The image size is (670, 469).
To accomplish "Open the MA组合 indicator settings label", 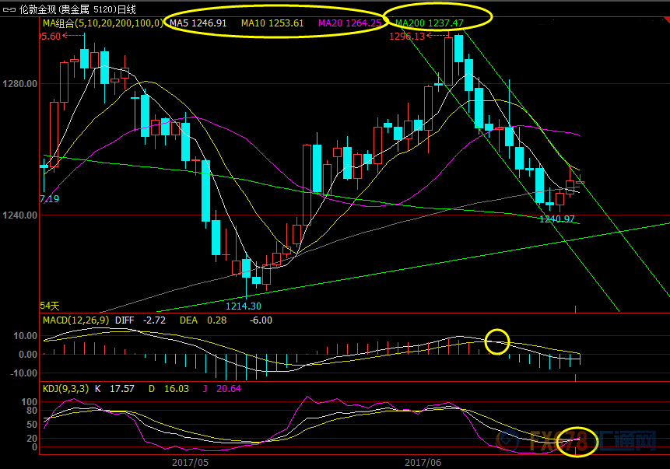I will (102, 23).
